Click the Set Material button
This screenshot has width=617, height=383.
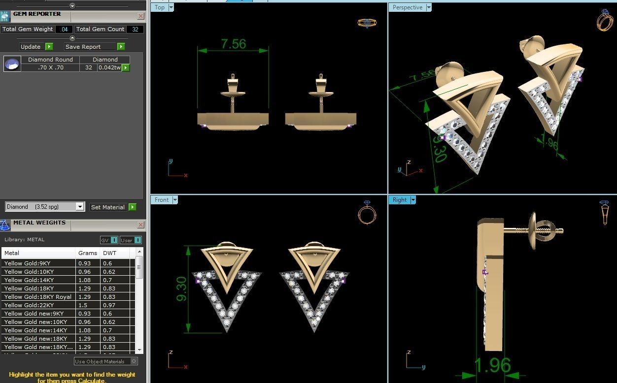point(109,207)
